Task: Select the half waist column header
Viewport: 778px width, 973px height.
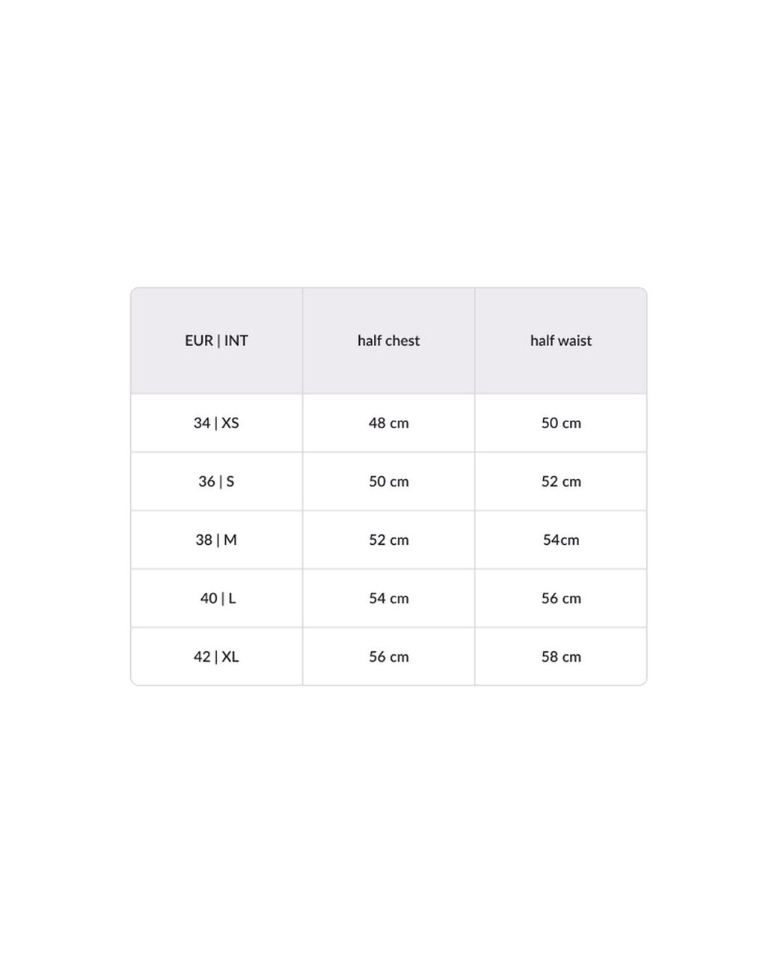Action: coord(560,341)
